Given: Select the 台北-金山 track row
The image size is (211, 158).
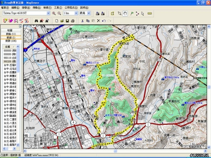Looking at the screenshot, I should 10,130.
